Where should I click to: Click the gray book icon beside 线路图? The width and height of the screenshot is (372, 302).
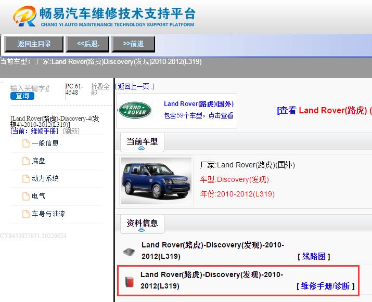click(x=129, y=252)
